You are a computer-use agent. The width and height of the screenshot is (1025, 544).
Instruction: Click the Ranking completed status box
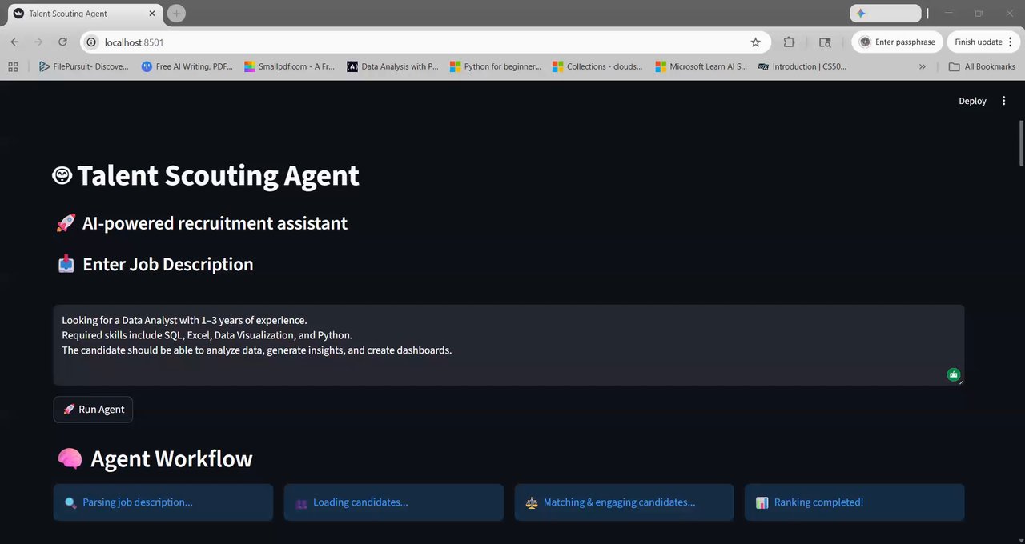(x=854, y=502)
